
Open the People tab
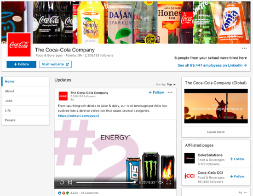(25, 120)
